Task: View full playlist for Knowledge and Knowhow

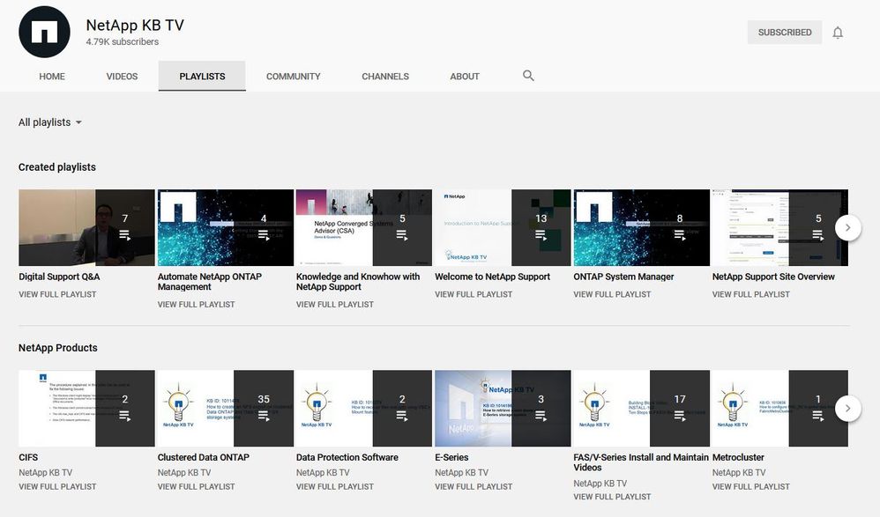Action: click(x=334, y=305)
